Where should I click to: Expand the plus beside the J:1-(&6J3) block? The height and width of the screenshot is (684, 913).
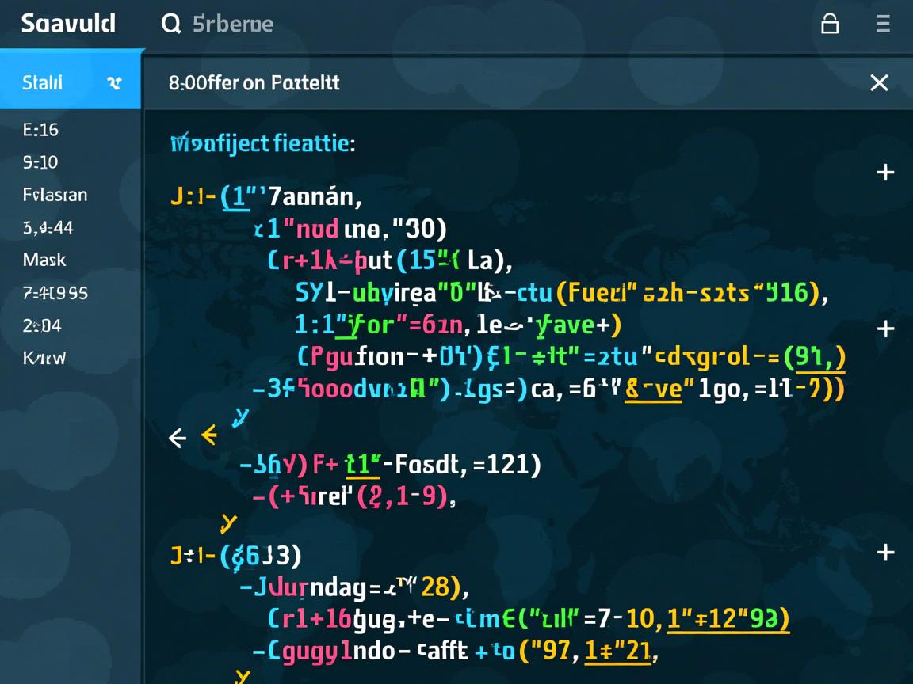point(885,552)
